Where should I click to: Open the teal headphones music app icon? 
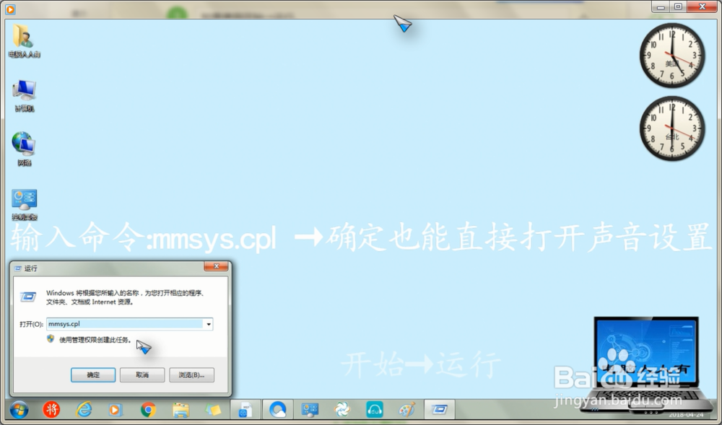click(x=375, y=409)
